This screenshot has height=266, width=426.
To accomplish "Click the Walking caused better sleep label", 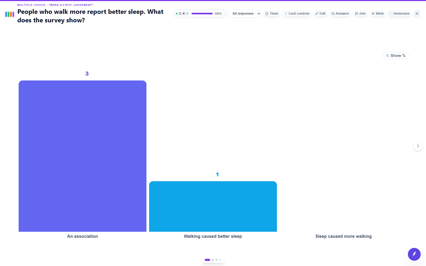I will coord(213,236).
